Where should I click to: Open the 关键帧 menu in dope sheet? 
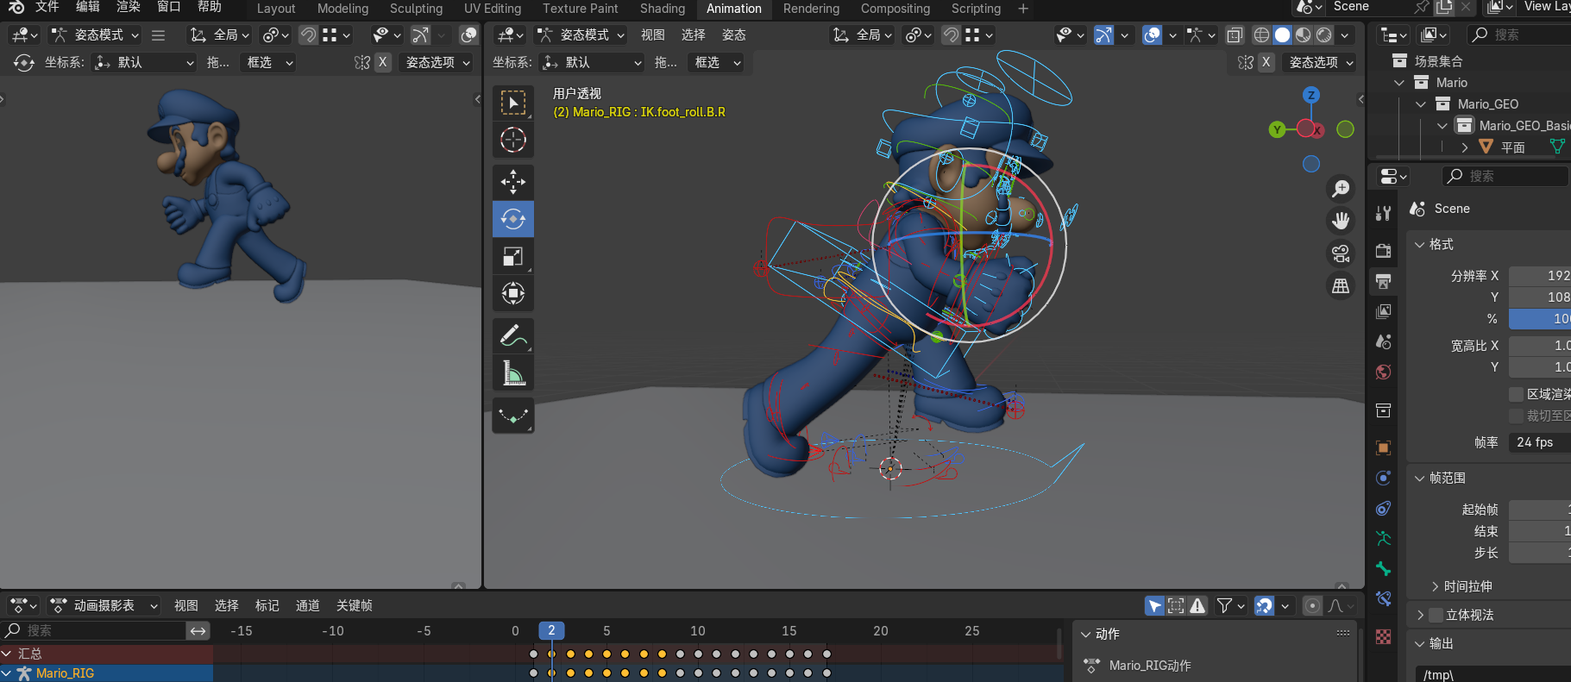tap(355, 606)
